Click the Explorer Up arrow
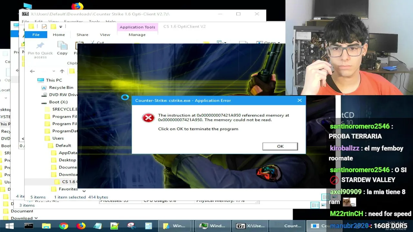Screen dimensions: 413x232 coord(62,71)
